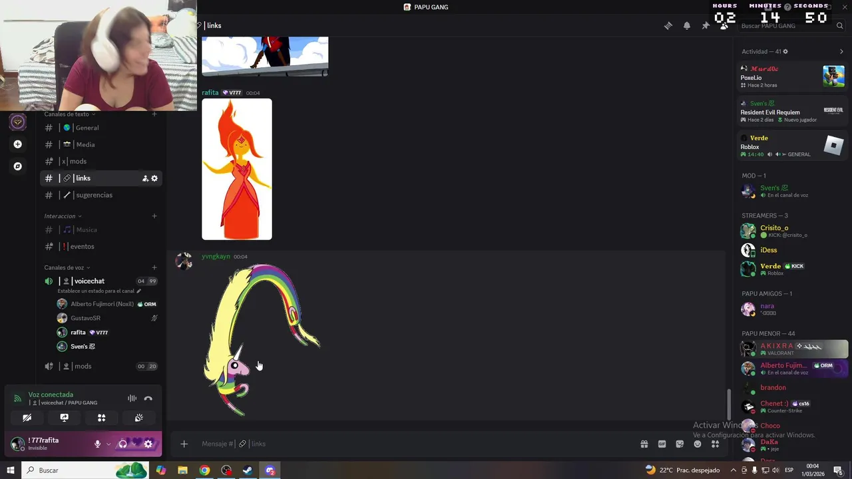The image size is (852, 479).
Task: Join the mods voice channel
Action: coord(101,366)
